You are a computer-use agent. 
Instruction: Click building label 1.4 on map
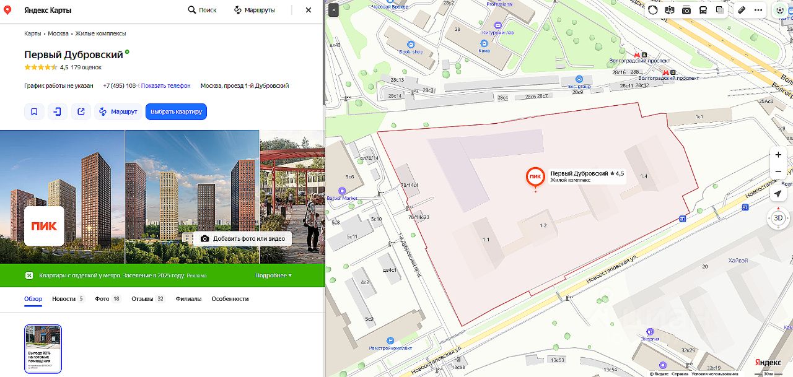click(644, 176)
